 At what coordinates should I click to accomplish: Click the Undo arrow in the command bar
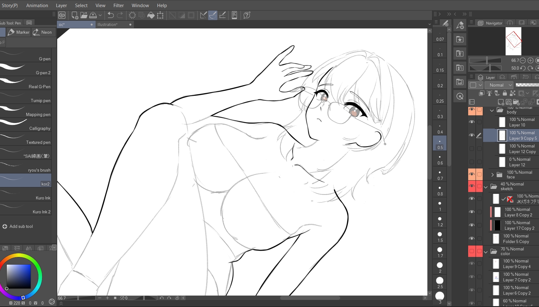pos(111,15)
